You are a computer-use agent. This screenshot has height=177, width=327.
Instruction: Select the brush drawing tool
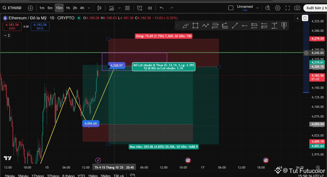click(x=186, y=26)
